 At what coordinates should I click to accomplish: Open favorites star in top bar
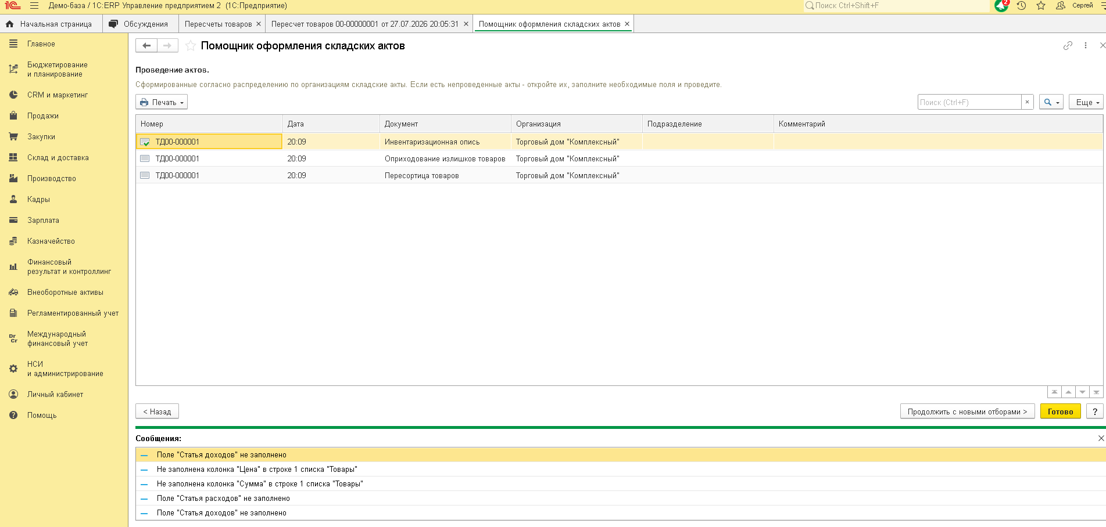(1041, 6)
